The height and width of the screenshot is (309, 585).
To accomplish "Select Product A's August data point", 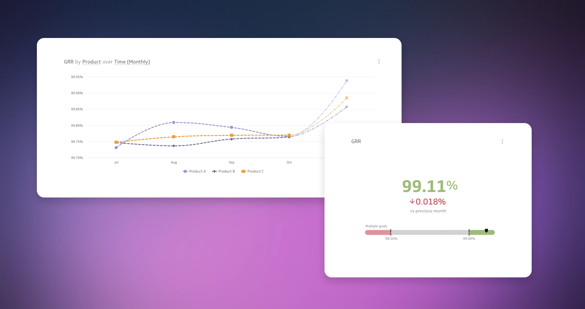I will click(174, 122).
